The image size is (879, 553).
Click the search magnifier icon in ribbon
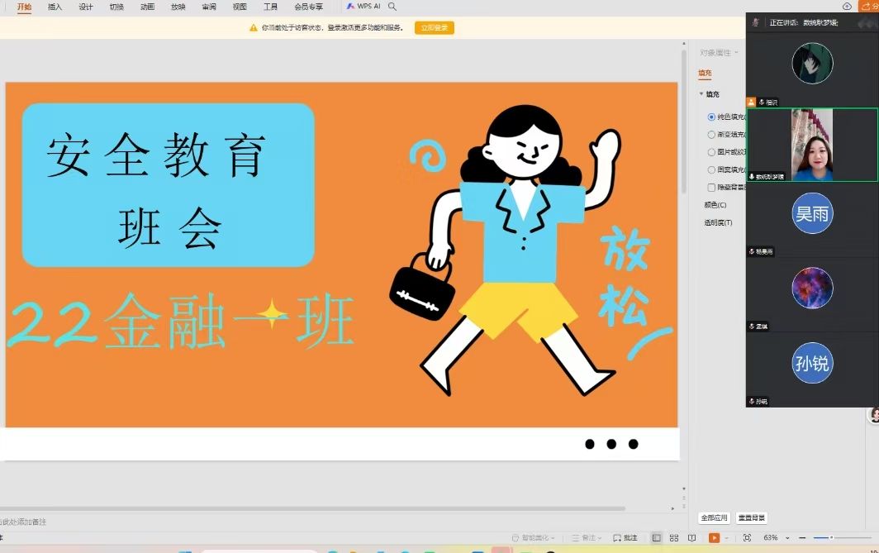pos(392,7)
